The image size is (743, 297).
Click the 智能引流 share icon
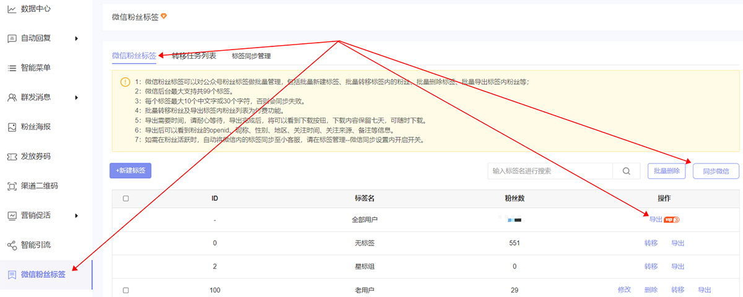click(12, 245)
